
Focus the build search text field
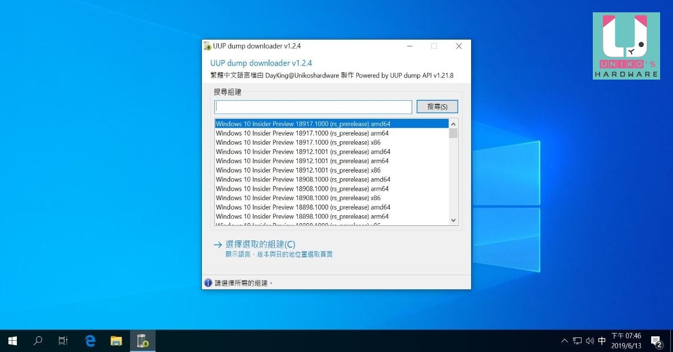[x=313, y=107]
